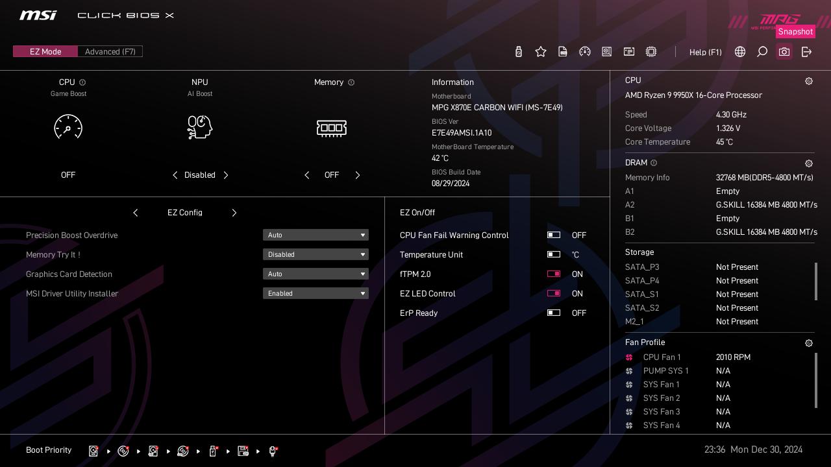Click the info icon beside Memory
Viewport: 831px width, 467px height.
click(x=351, y=82)
